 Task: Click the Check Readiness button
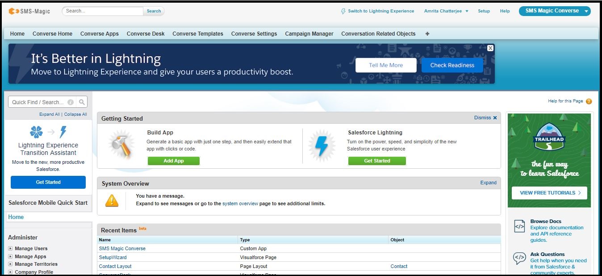pos(452,65)
